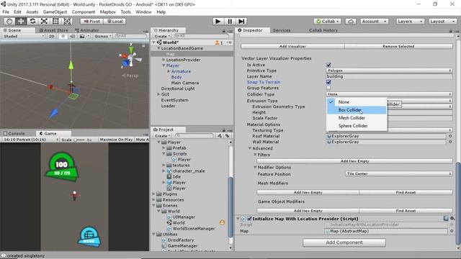Toggle Initialize Map With Location Provider script checkbox
Screen dimensions: 461x259
coord(249,219)
